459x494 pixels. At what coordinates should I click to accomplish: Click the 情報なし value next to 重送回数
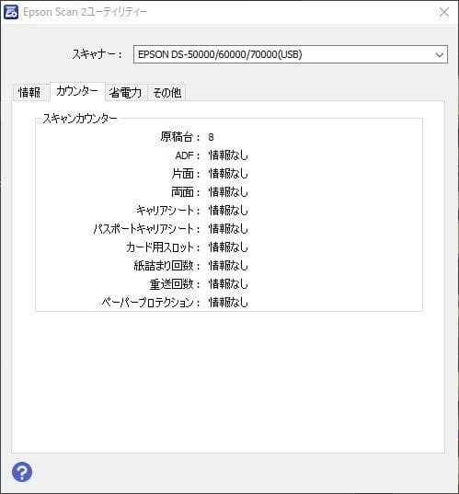point(228,284)
